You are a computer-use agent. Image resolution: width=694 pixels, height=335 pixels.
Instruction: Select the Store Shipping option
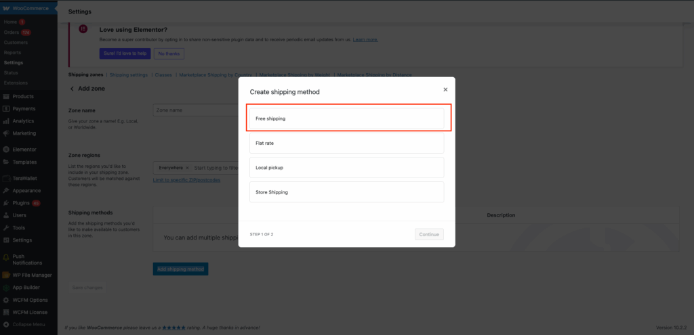(x=346, y=192)
